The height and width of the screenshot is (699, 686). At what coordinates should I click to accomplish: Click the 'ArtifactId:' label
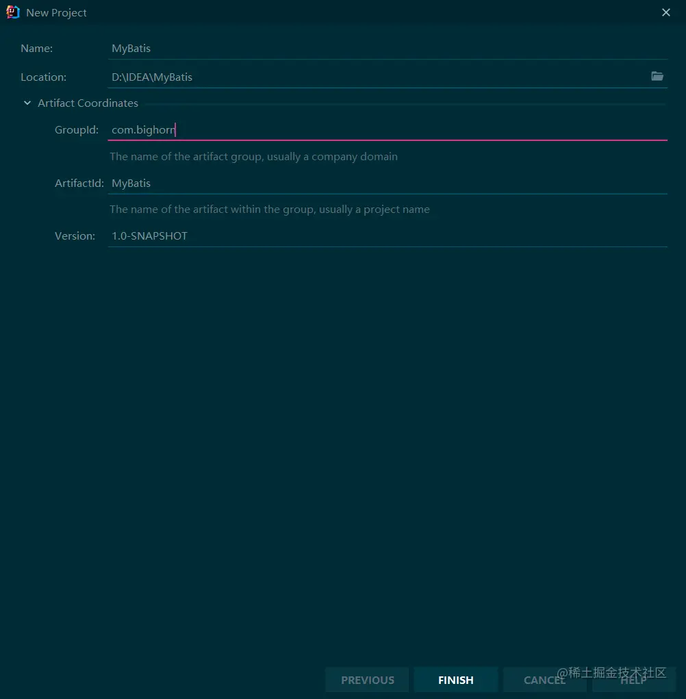point(79,183)
